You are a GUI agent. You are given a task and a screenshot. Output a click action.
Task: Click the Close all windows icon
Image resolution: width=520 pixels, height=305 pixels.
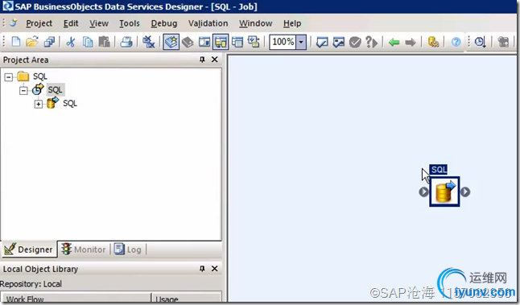148,42
